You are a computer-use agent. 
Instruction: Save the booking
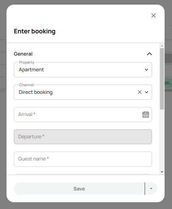(79, 189)
